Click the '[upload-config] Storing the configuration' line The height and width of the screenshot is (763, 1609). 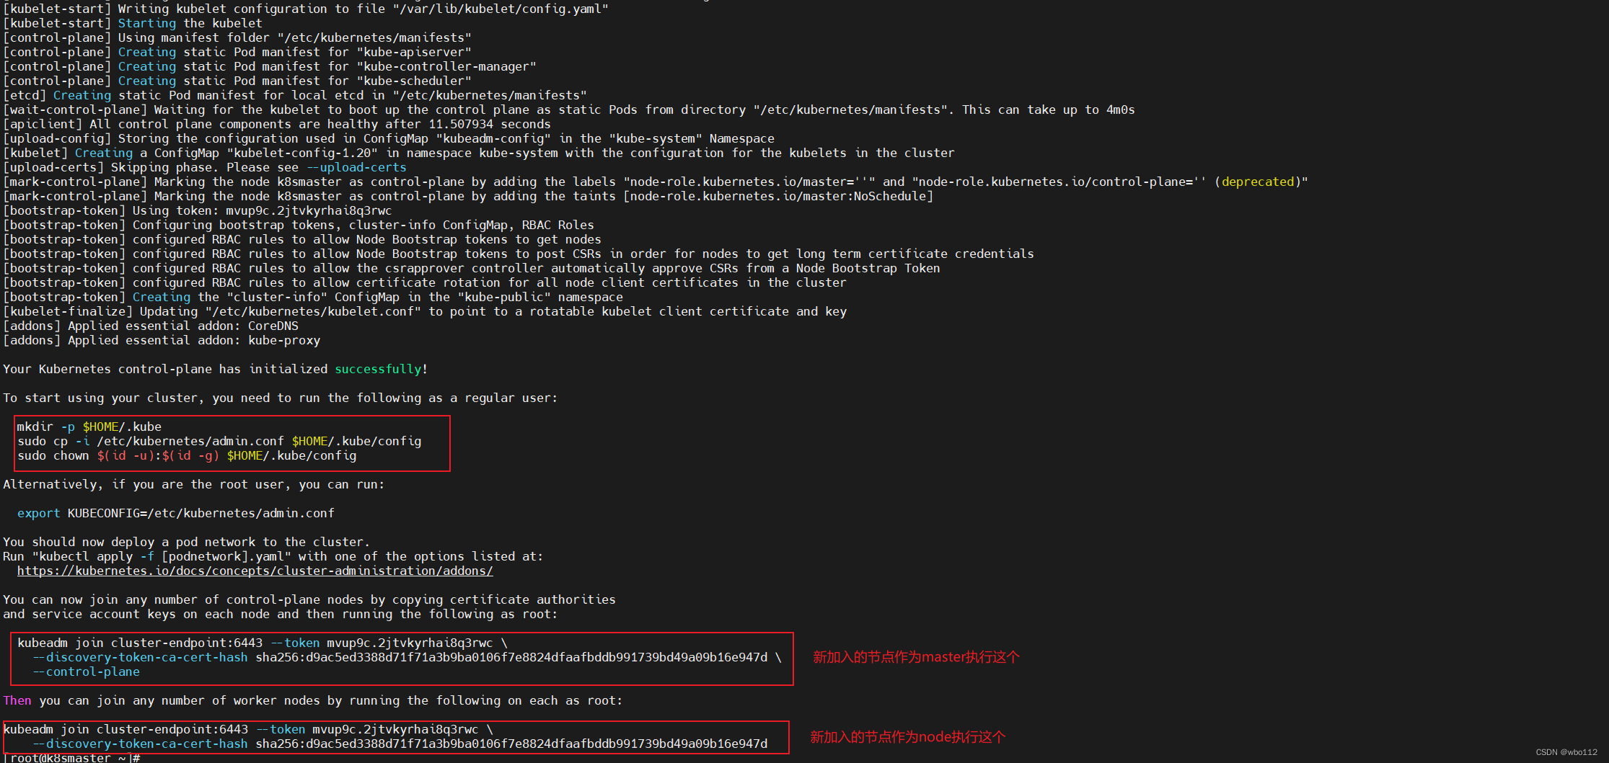(389, 138)
